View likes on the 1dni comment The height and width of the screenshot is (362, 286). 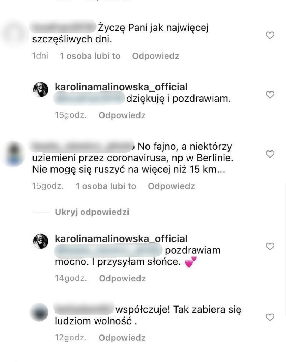pos(90,56)
